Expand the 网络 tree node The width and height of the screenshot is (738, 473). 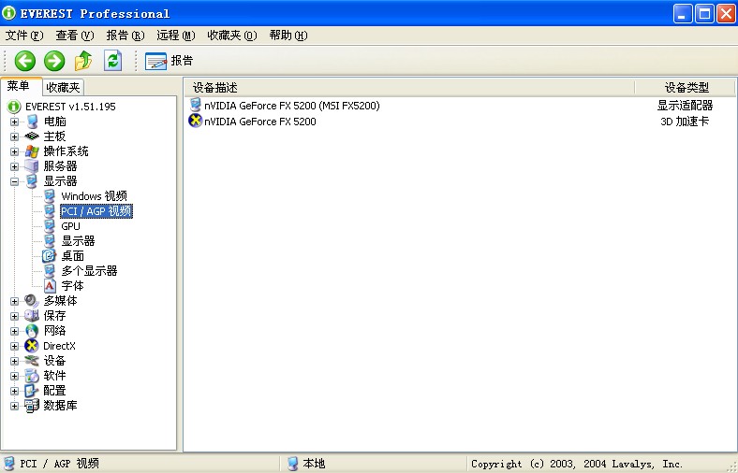click(15, 331)
